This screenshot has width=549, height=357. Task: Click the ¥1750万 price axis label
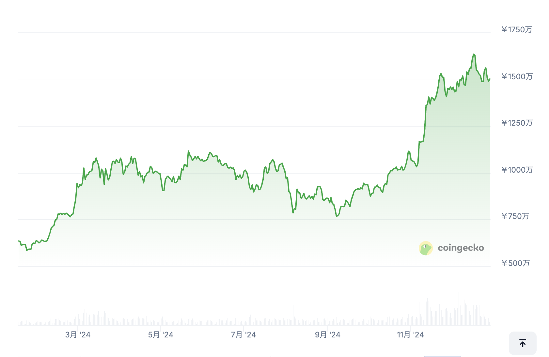tap(516, 30)
